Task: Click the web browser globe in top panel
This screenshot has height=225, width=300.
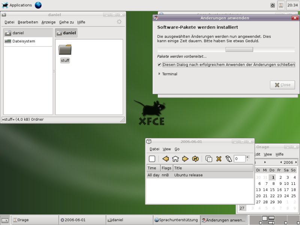Action: click(38, 5)
